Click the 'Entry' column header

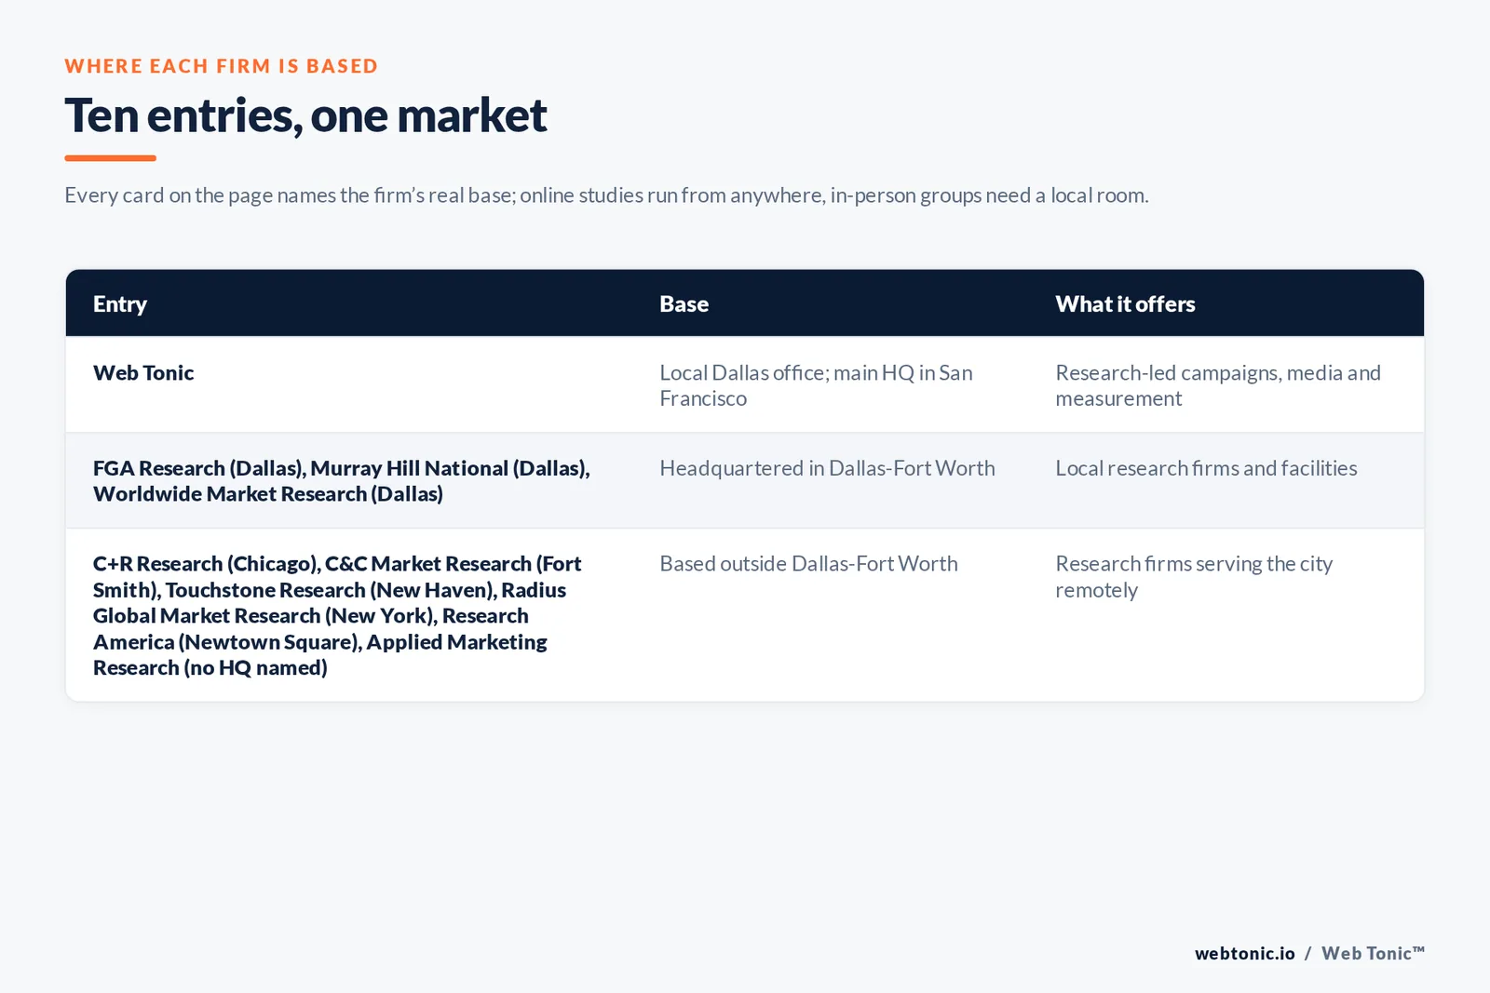pyautogui.click(x=120, y=304)
